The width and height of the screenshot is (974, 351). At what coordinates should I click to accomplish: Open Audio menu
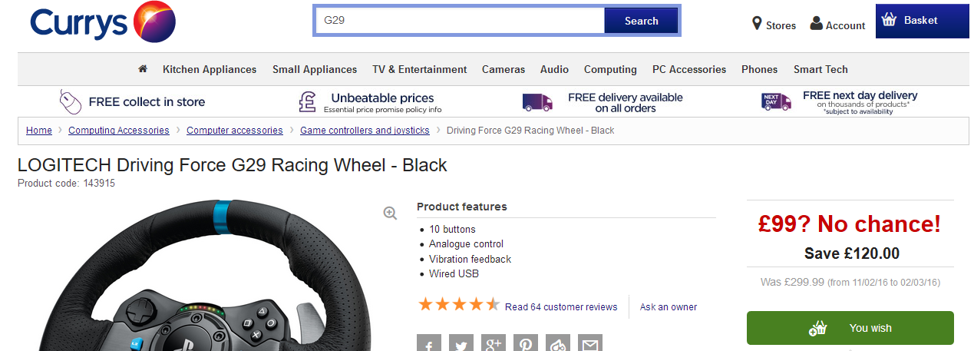(x=554, y=69)
